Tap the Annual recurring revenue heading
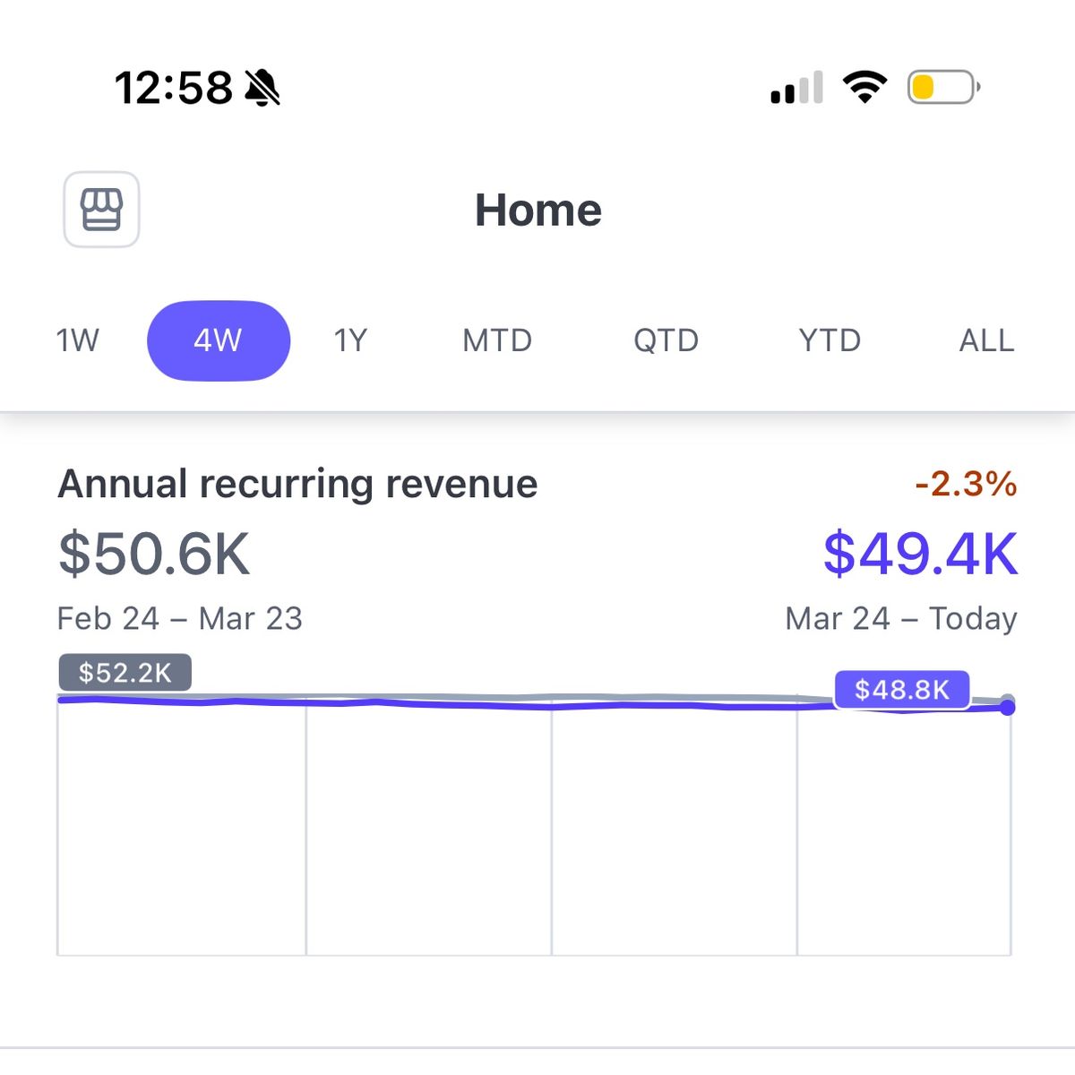 [x=297, y=483]
